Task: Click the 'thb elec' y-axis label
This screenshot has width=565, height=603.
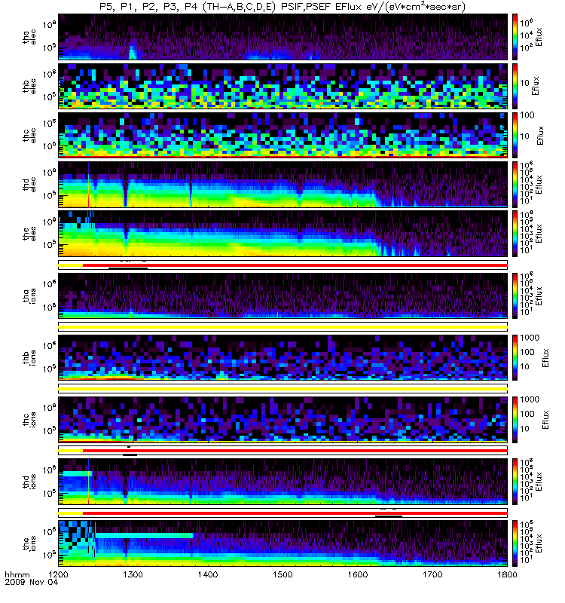Action: click(x=29, y=86)
